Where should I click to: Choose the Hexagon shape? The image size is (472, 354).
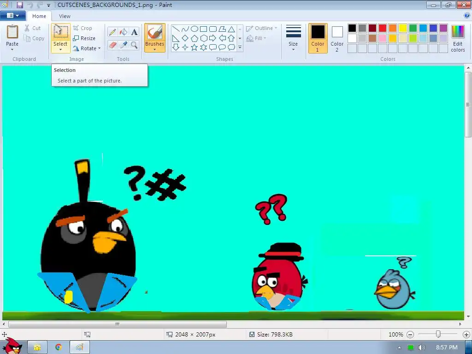coord(203,38)
